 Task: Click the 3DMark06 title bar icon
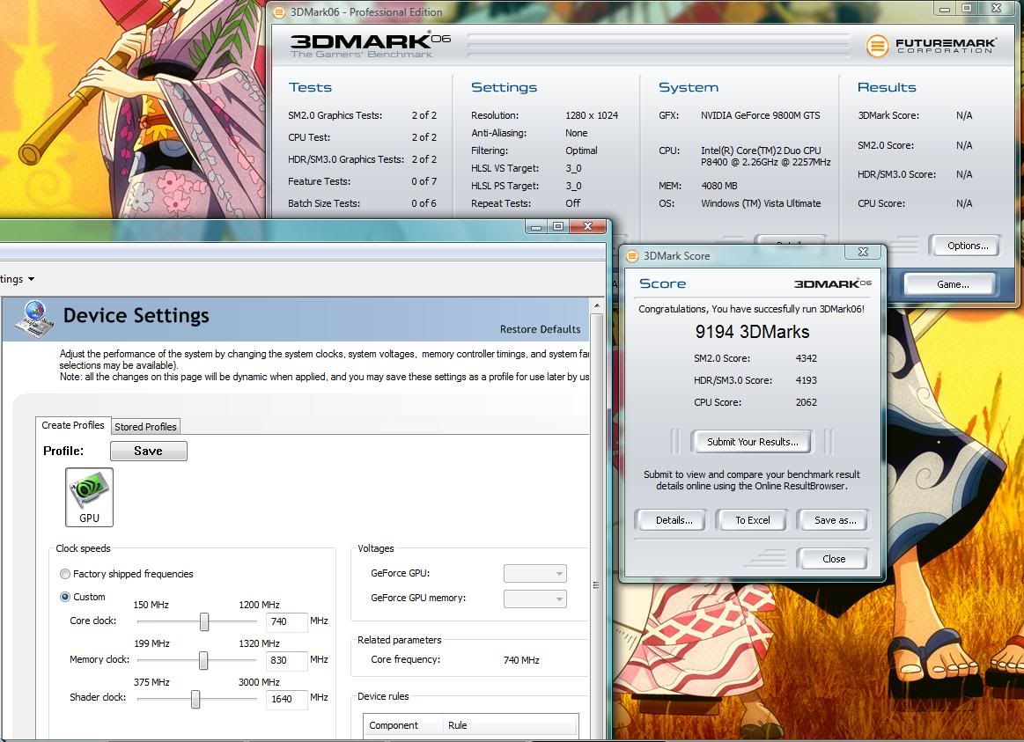tap(278, 12)
